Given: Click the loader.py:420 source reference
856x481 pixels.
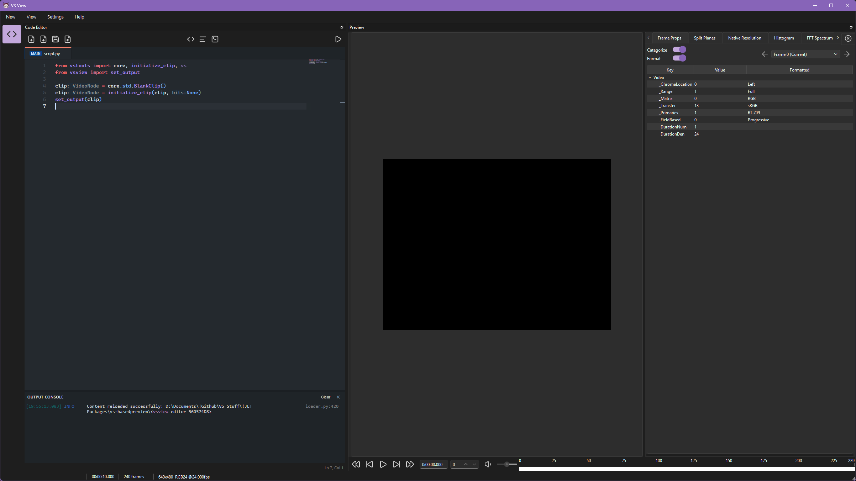Looking at the screenshot, I should 322,406.
